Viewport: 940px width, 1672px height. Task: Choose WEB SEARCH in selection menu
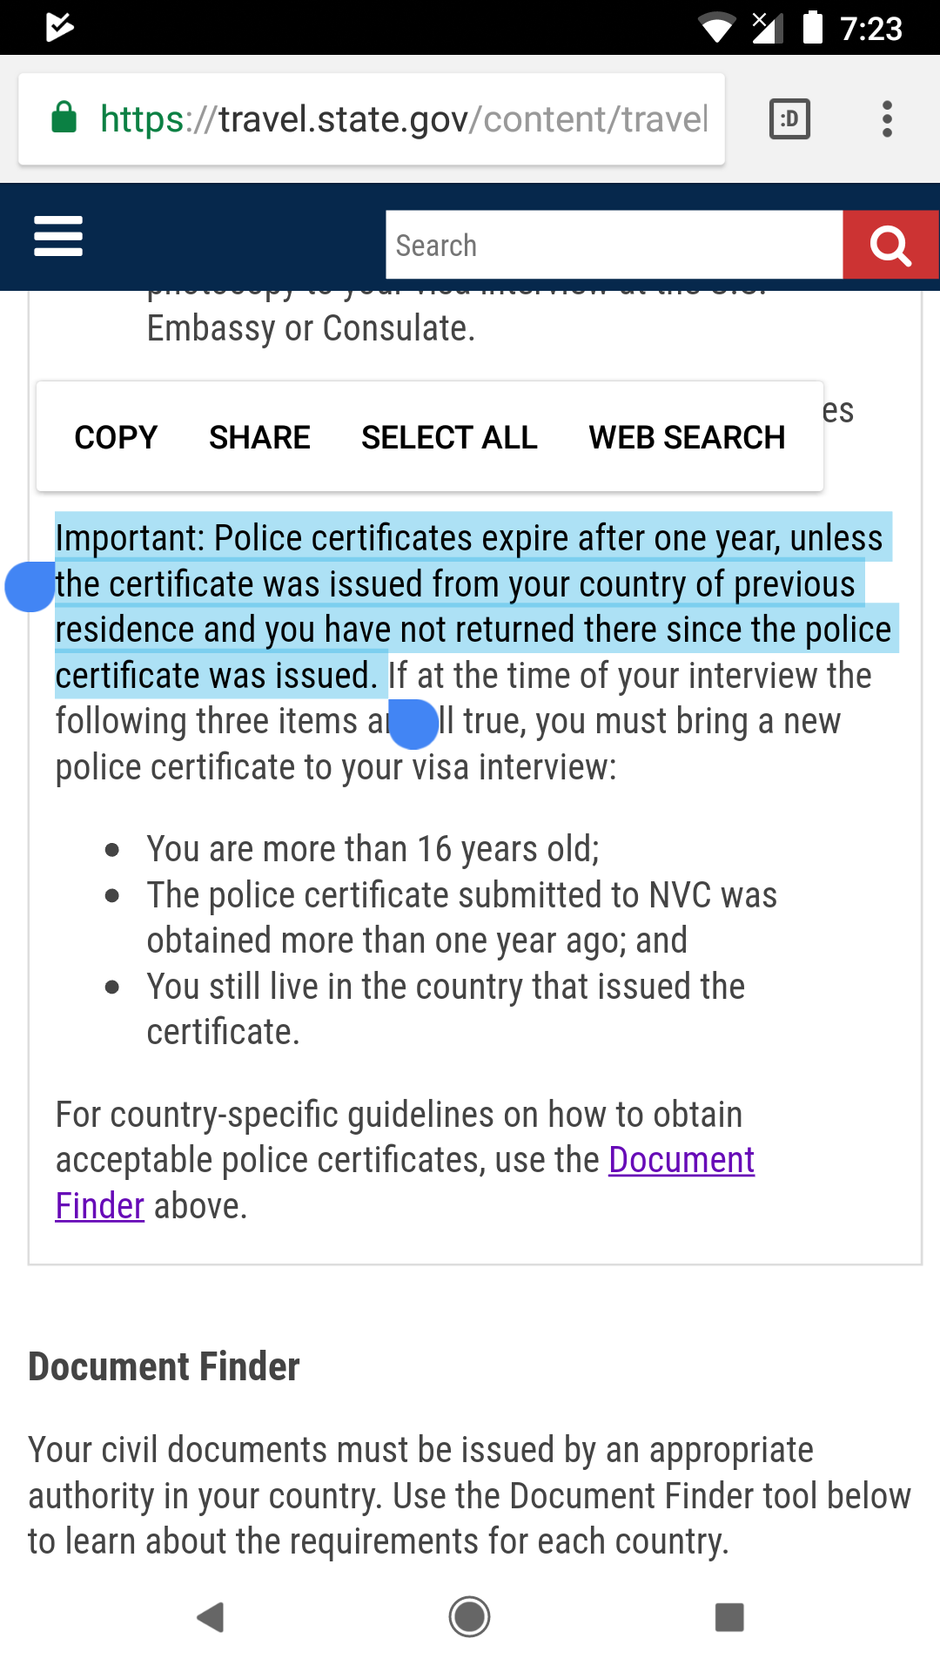tap(687, 437)
